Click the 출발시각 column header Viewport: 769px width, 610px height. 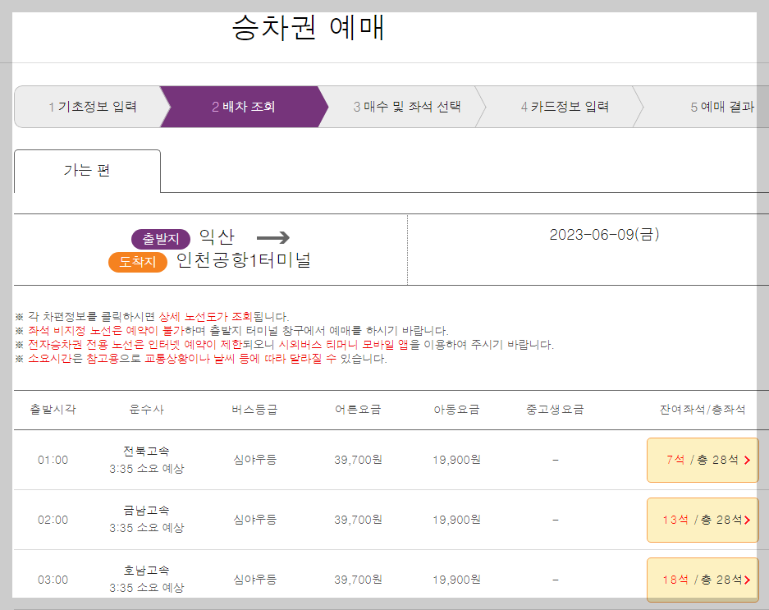[x=53, y=410]
